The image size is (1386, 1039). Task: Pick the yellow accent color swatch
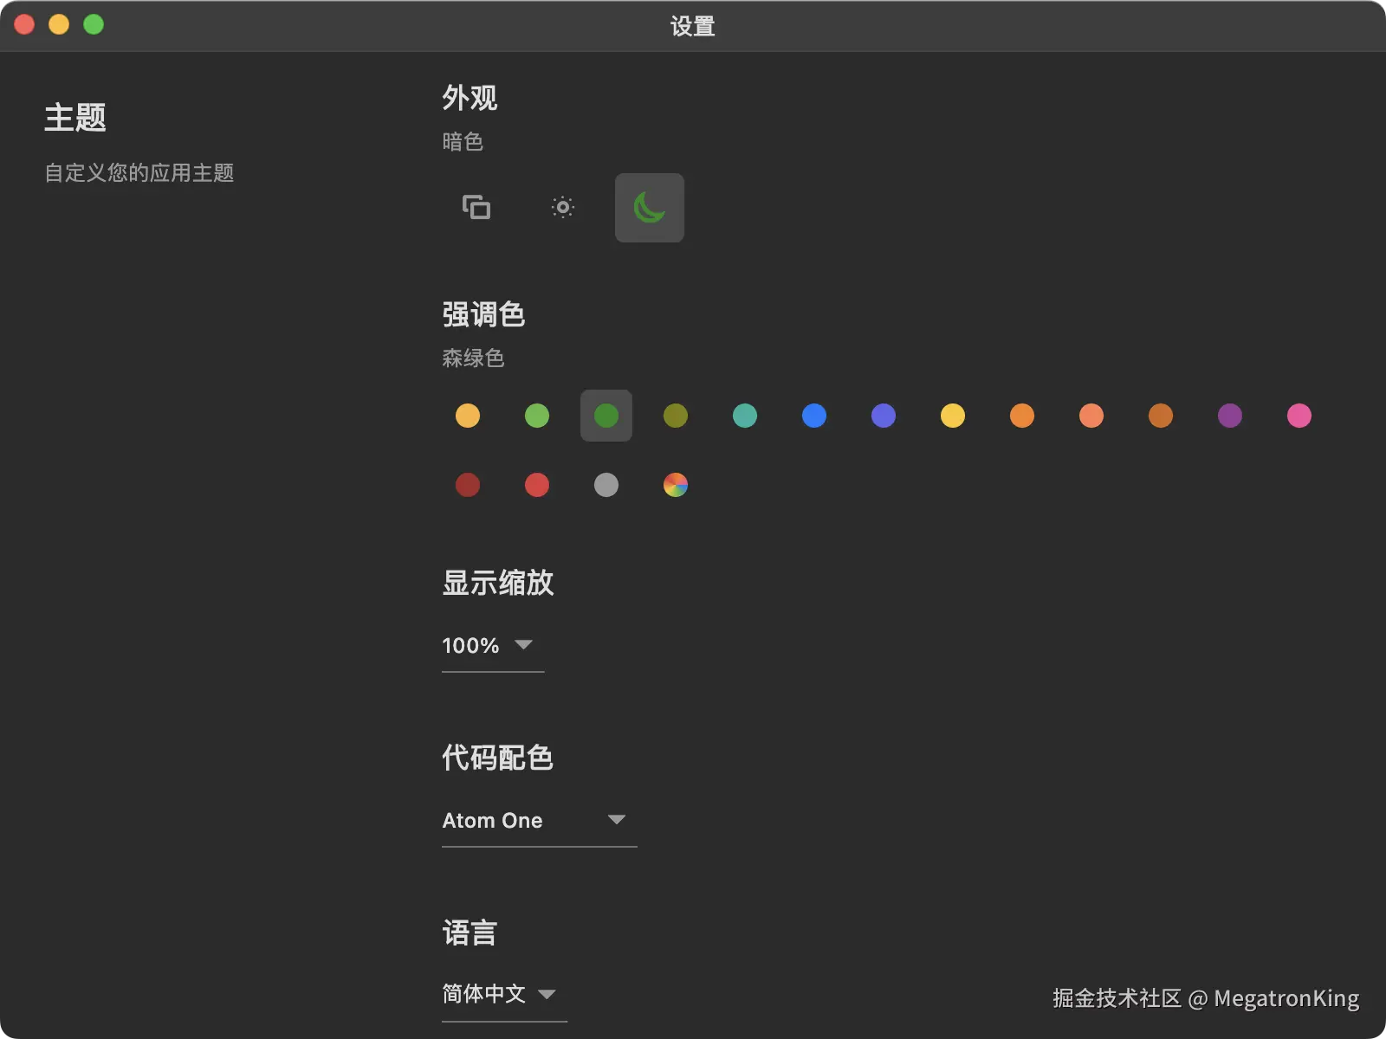click(x=953, y=416)
